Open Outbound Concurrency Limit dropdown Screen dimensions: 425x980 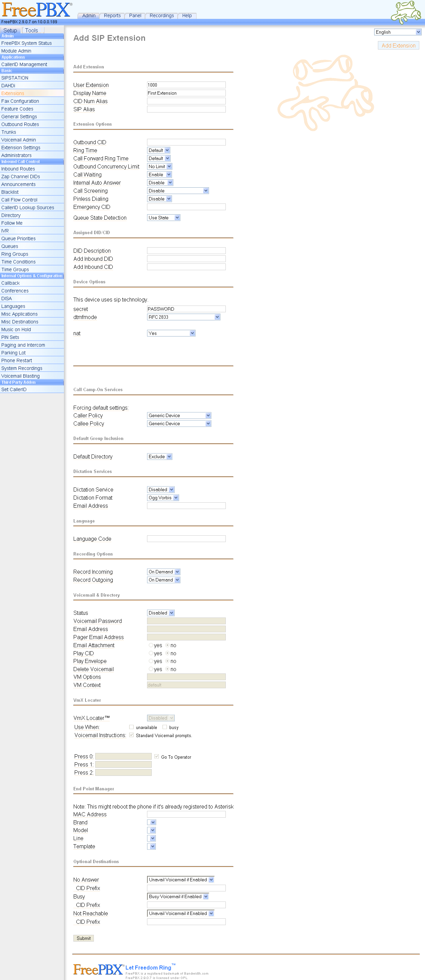click(160, 166)
